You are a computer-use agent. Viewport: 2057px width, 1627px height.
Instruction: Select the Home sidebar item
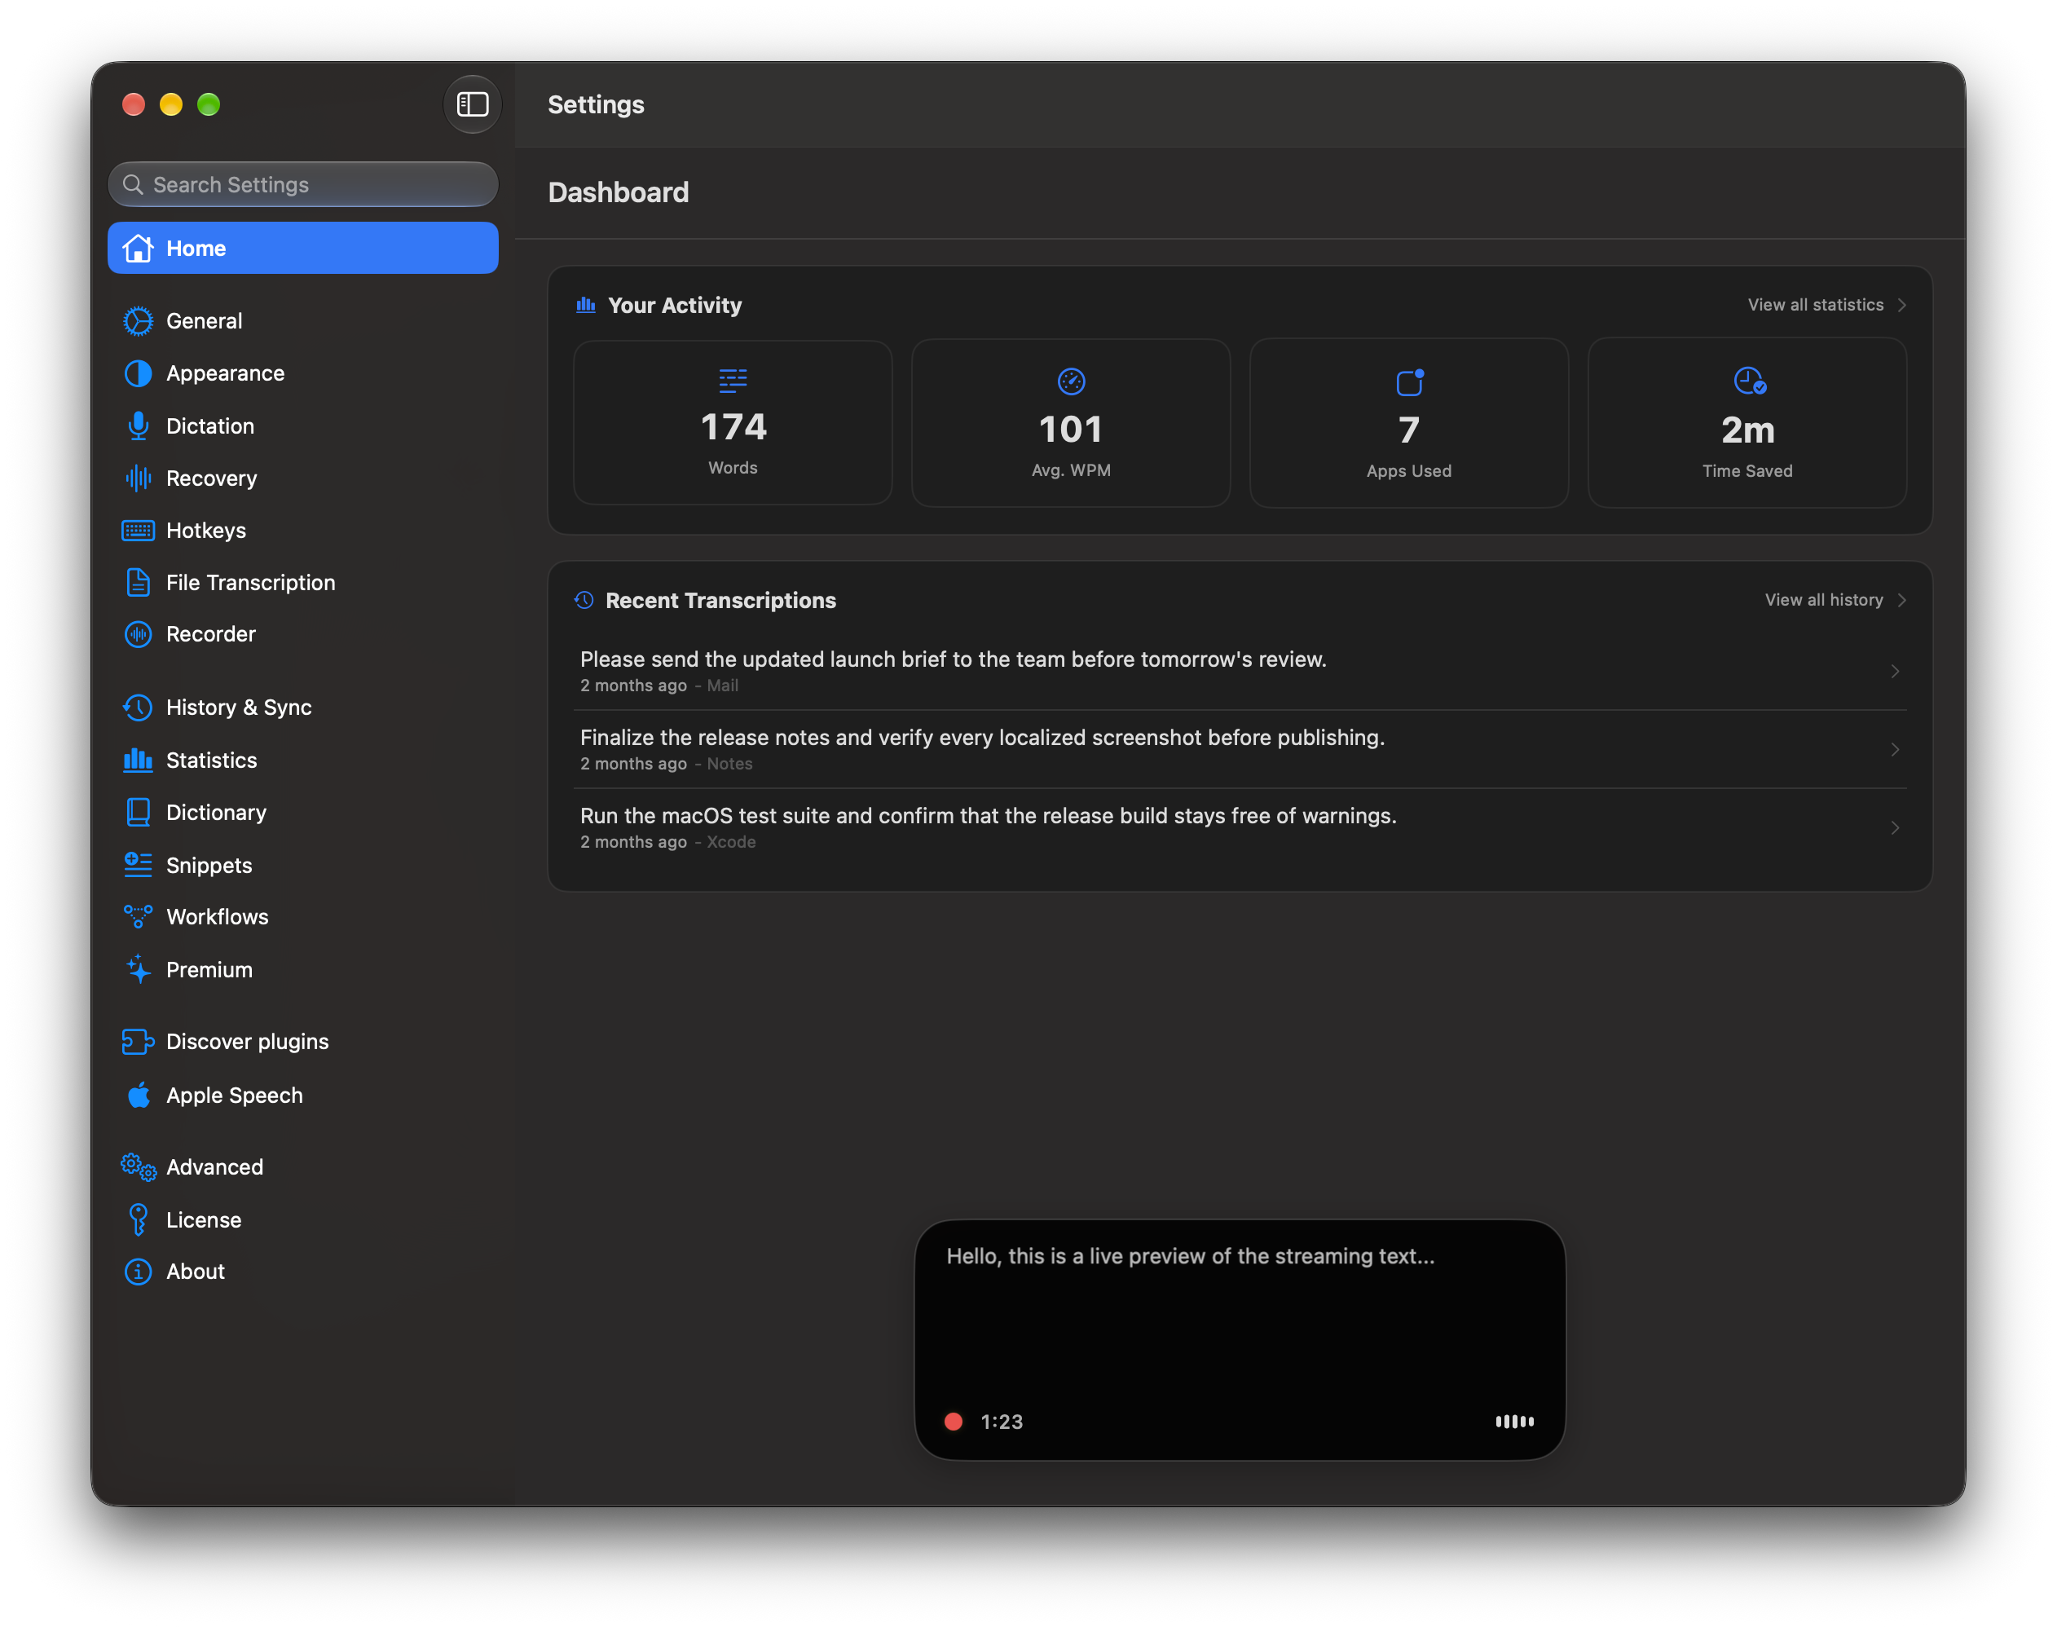pyautogui.click(x=303, y=248)
